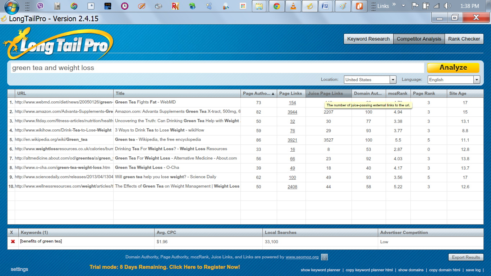Viewport: 491px width, 276px height.
Task: Click the Local Searches column header
Action: (x=320, y=233)
